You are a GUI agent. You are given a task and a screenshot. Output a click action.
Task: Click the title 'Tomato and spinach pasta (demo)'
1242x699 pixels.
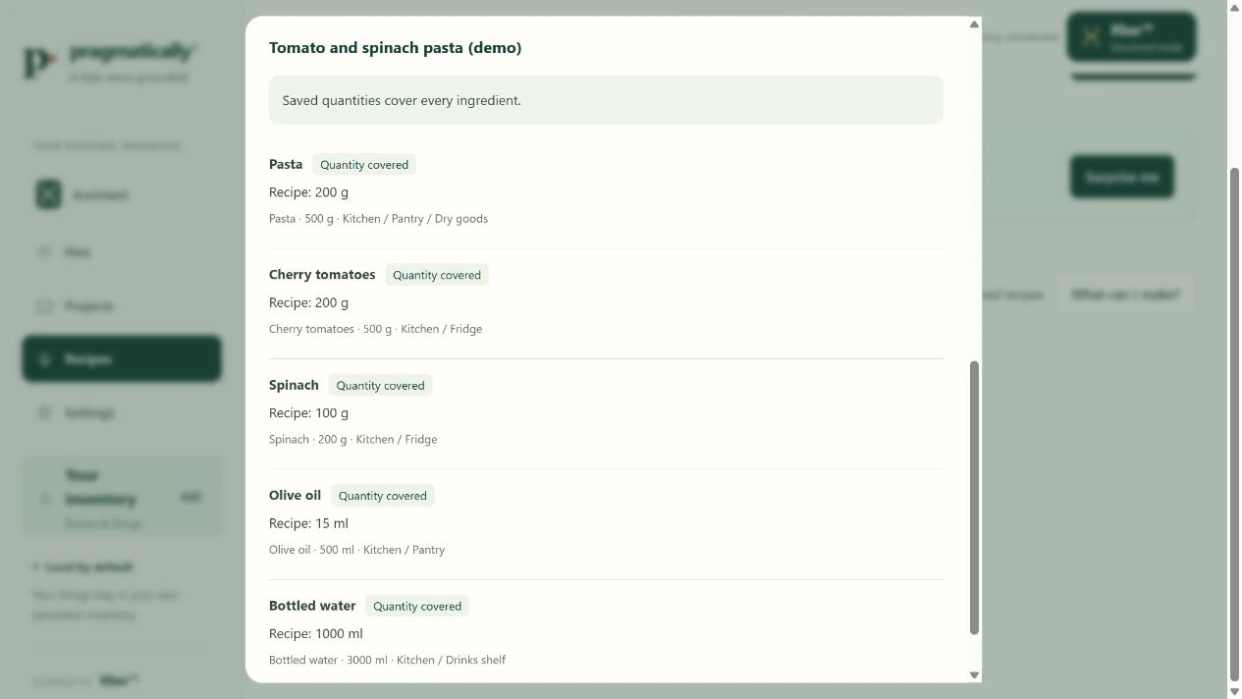(x=395, y=47)
